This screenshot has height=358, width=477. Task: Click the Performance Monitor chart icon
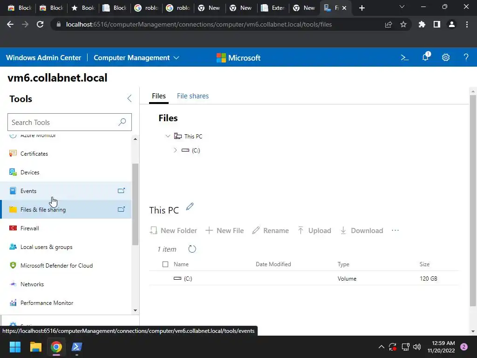pos(13,303)
